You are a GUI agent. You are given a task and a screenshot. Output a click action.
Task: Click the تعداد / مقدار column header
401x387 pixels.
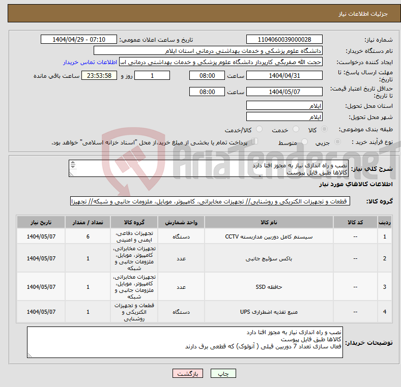pos(88,222)
